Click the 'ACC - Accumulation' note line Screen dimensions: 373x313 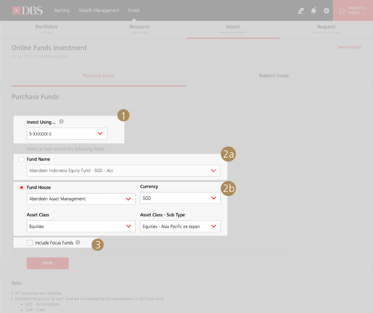(42, 304)
